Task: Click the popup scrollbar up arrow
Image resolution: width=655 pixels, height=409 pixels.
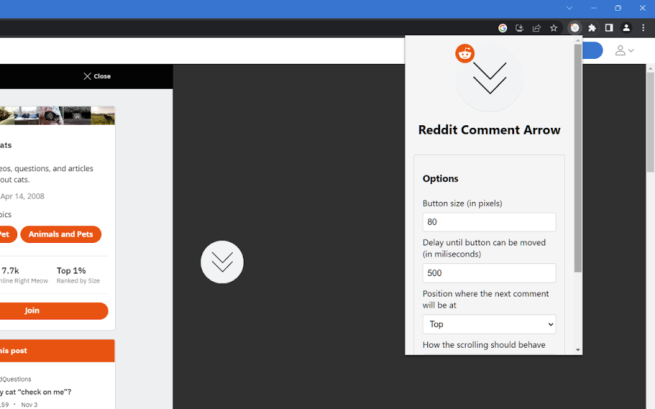Action: tap(578, 40)
